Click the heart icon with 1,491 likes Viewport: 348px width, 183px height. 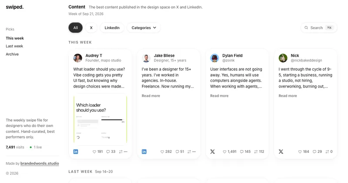(224, 152)
